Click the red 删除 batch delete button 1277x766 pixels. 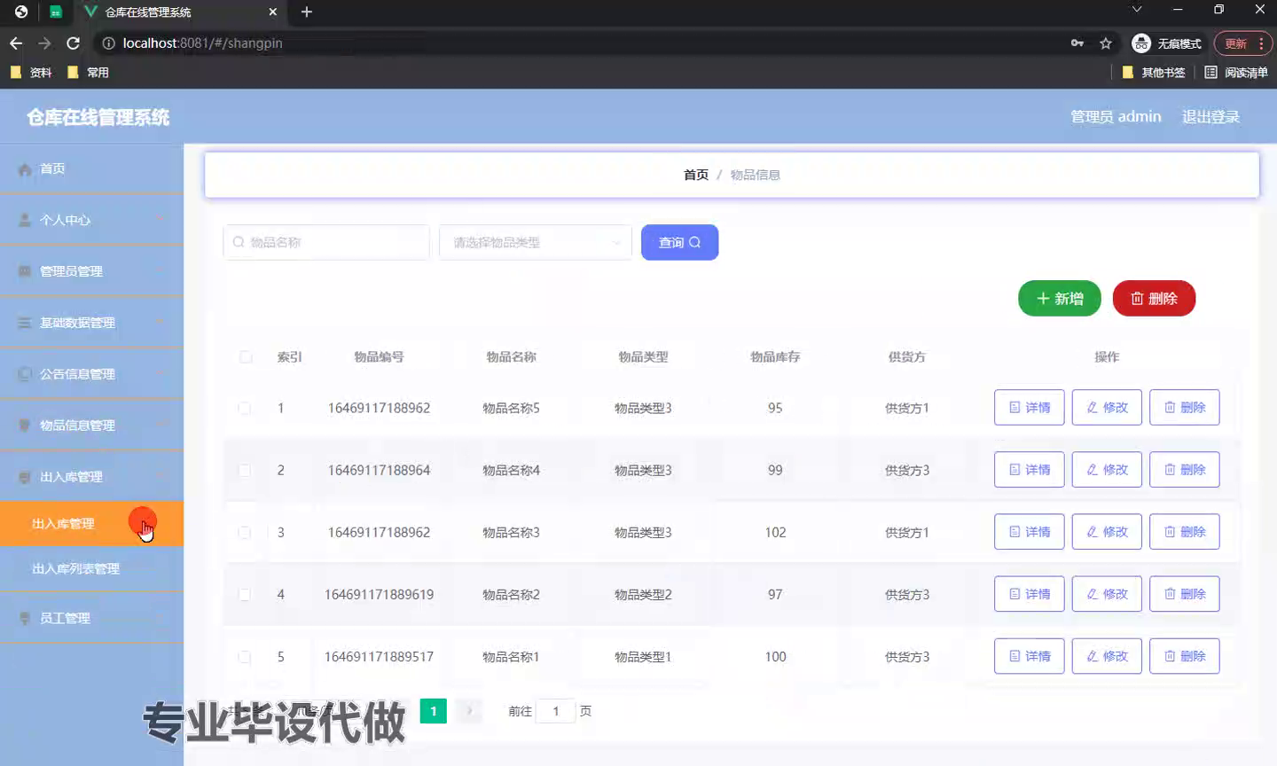click(x=1155, y=299)
